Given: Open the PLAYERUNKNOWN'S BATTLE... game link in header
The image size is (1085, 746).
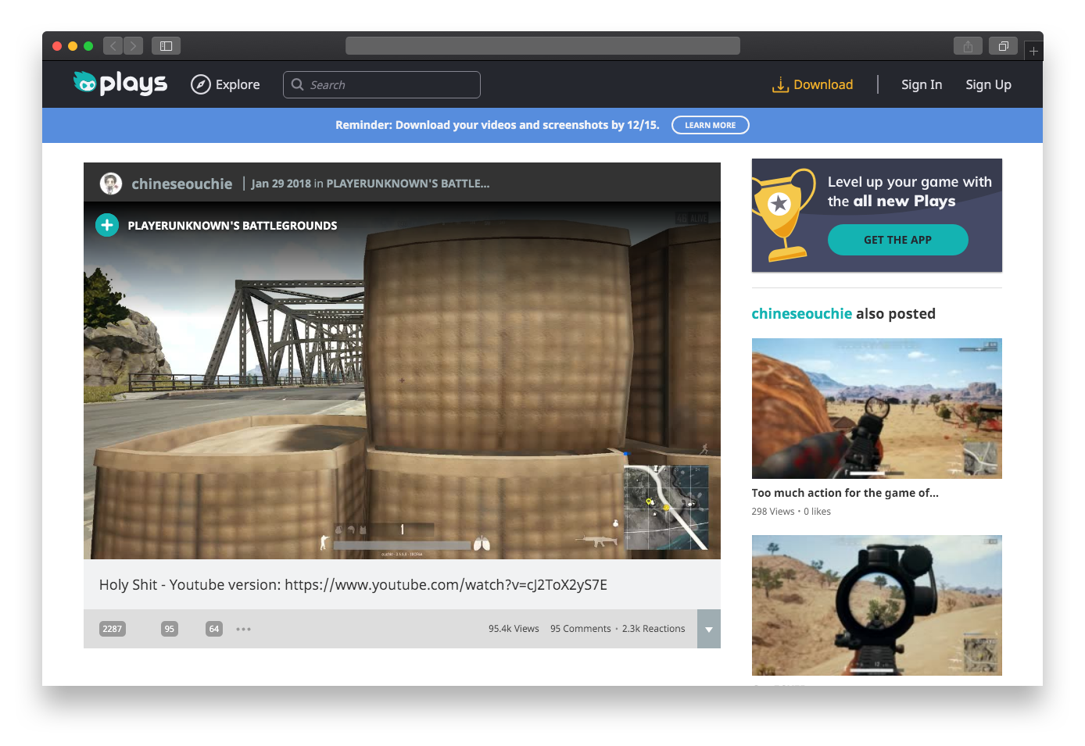Looking at the screenshot, I should click(407, 184).
